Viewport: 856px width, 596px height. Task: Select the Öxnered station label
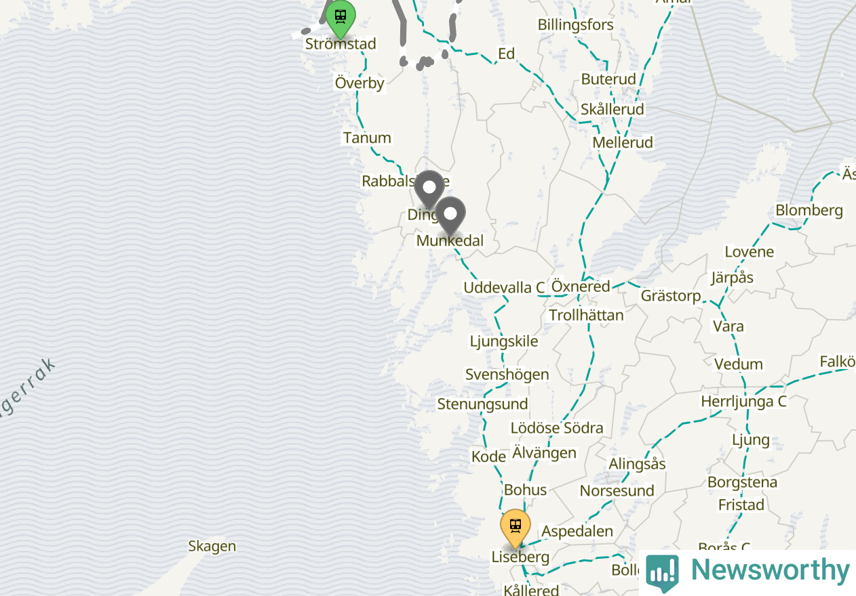(581, 286)
